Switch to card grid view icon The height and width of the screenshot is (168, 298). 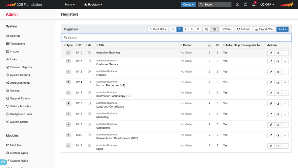207,29
